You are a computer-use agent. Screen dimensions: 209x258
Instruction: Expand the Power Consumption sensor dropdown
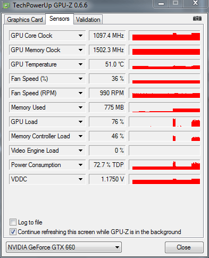pyautogui.click(x=80, y=165)
